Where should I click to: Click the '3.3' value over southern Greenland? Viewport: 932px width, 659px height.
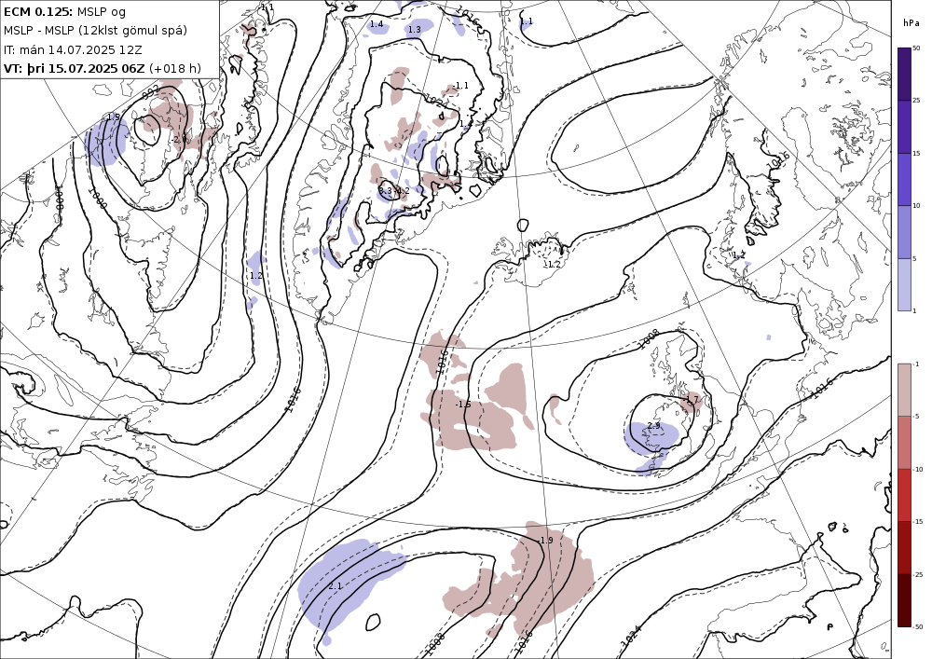pyautogui.click(x=386, y=191)
